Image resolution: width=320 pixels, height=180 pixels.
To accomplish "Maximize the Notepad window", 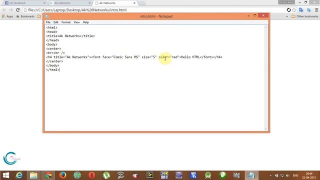I will pyautogui.click(x=254, y=15).
